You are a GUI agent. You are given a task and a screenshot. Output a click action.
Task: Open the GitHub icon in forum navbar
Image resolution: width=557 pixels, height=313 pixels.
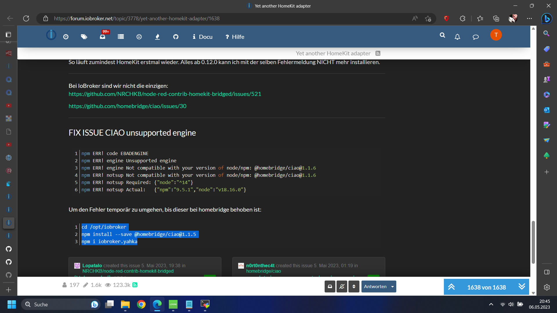pos(176,37)
